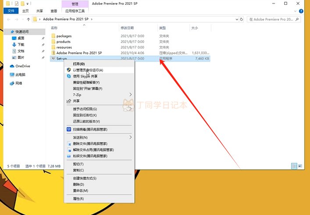Screen dimensions: 310x215
Task: Open 图片 Pictures in the sidebar
Action: pos(21,57)
